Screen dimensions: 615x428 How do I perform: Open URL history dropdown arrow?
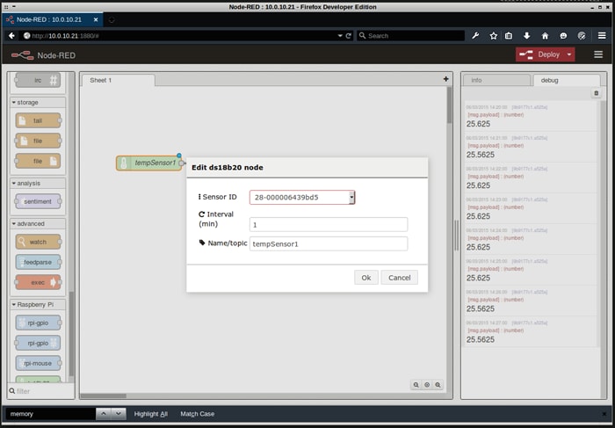[340, 36]
